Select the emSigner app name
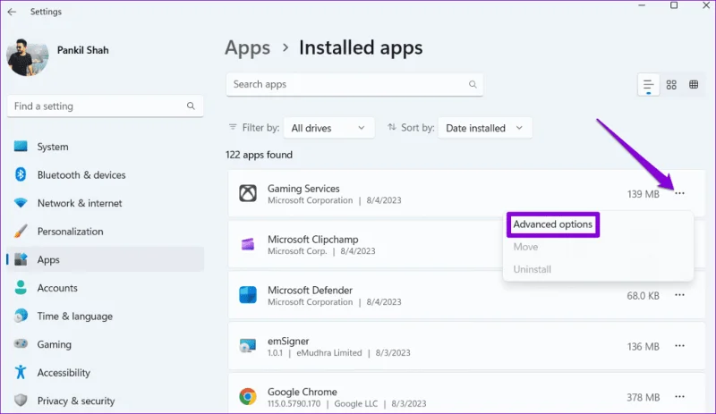 [288, 341]
